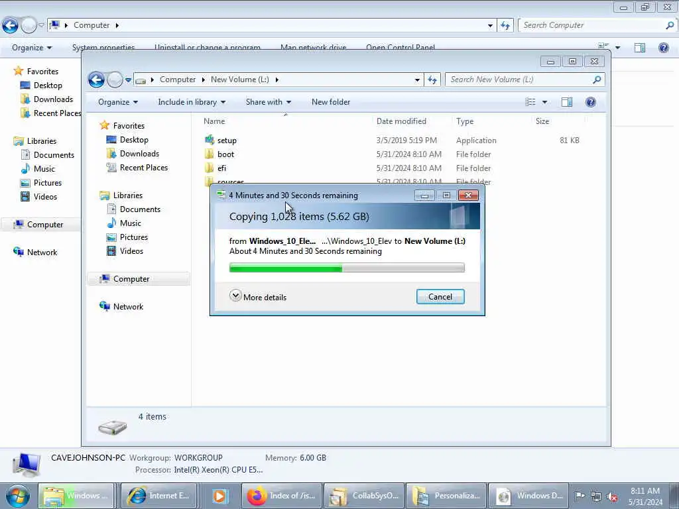Toggle preview pane in background Computer window

[640, 48]
